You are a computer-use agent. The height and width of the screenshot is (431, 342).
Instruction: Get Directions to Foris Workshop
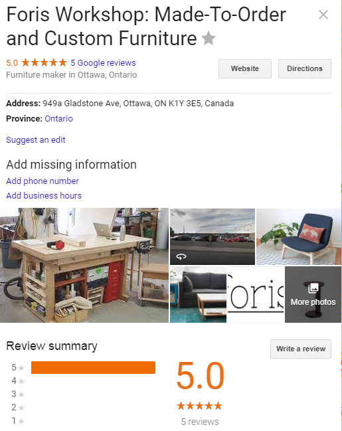pos(305,68)
